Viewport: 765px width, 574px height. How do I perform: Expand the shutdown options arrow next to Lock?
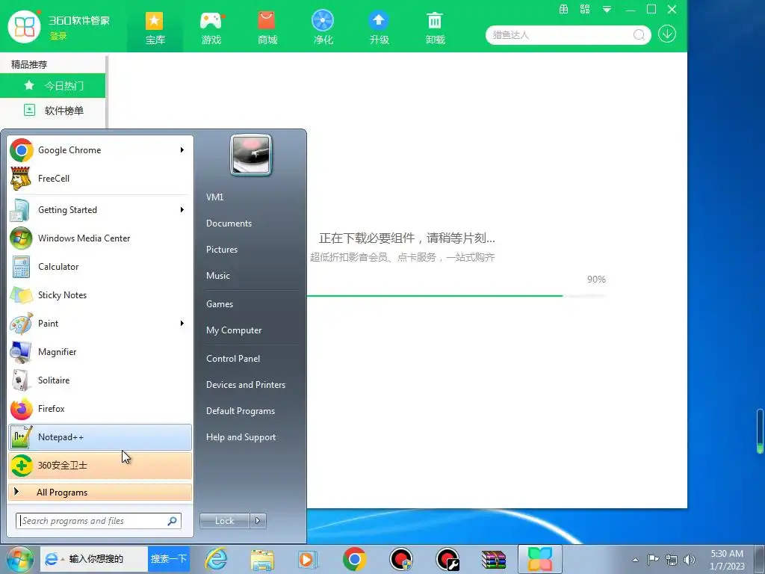pos(258,521)
